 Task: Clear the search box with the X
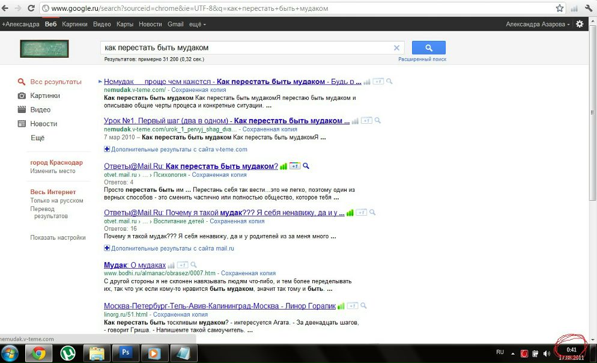tap(396, 48)
